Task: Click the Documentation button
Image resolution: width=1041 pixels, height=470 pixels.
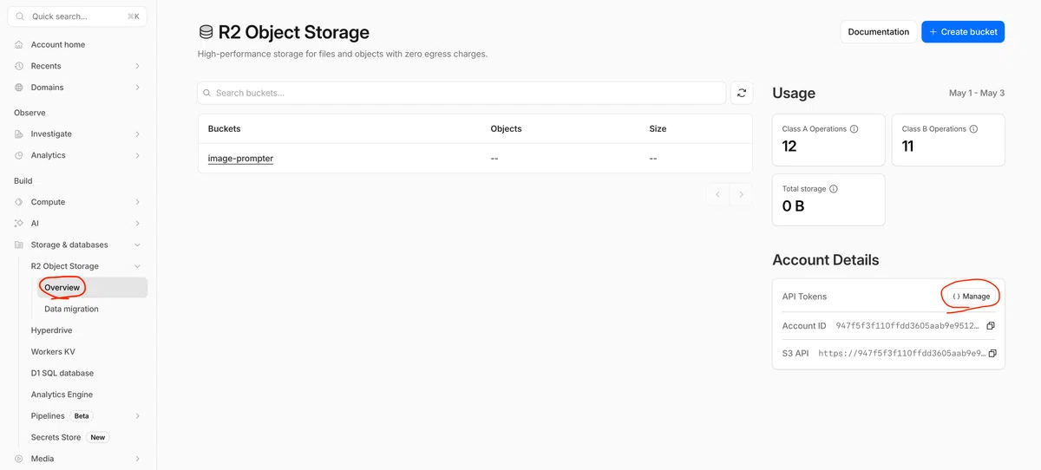Action: tap(878, 32)
